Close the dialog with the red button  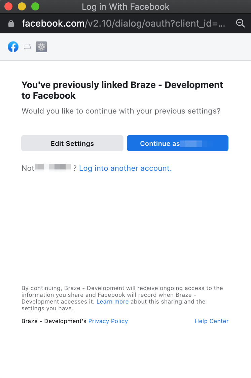[8, 6]
